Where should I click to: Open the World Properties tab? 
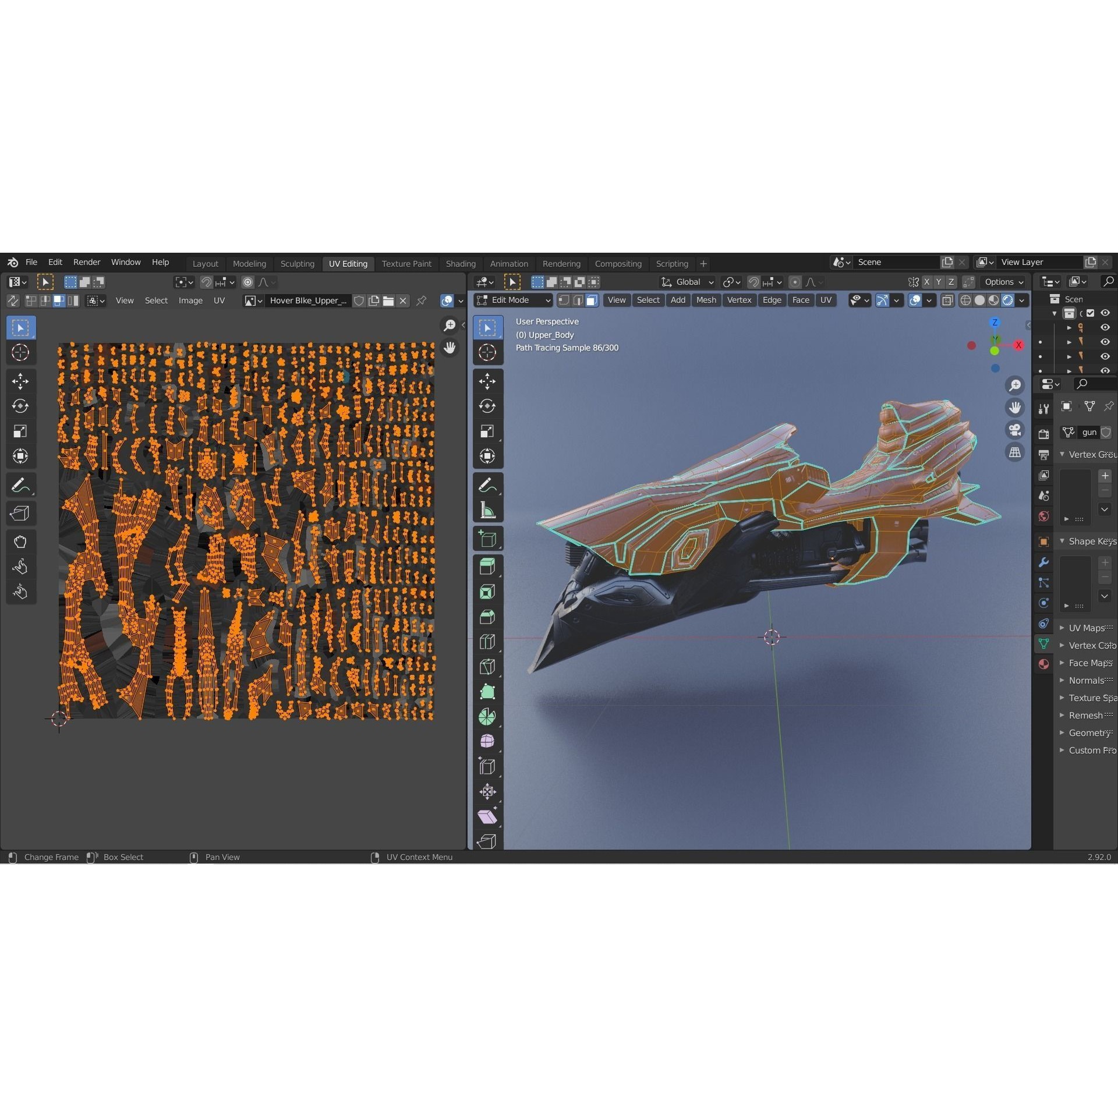click(x=1043, y=516)
